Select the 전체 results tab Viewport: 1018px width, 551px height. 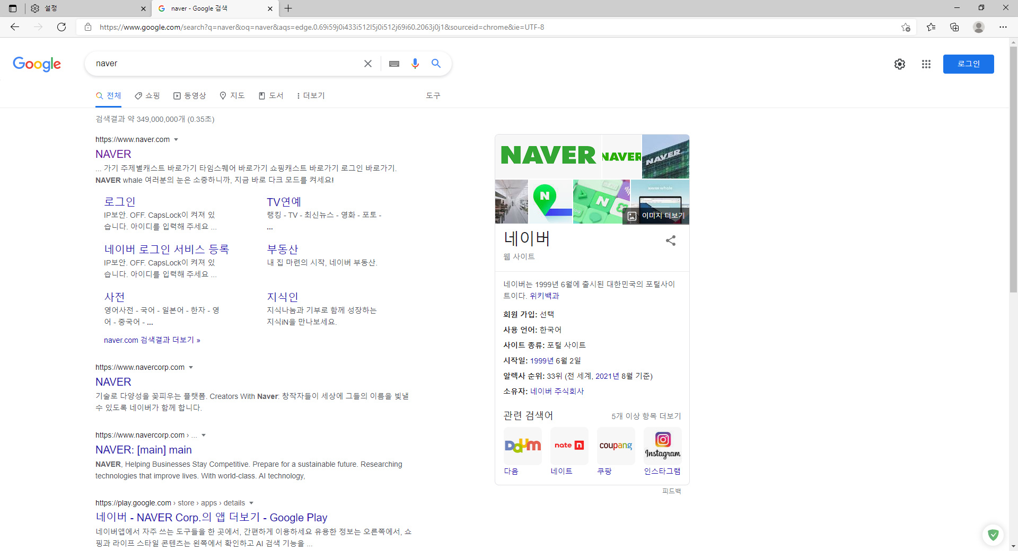click(x=109, y=96)
